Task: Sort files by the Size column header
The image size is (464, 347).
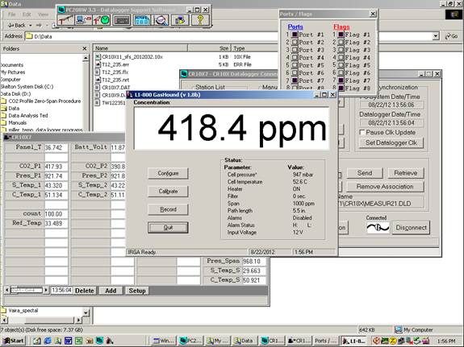Action: pos(209,48)
